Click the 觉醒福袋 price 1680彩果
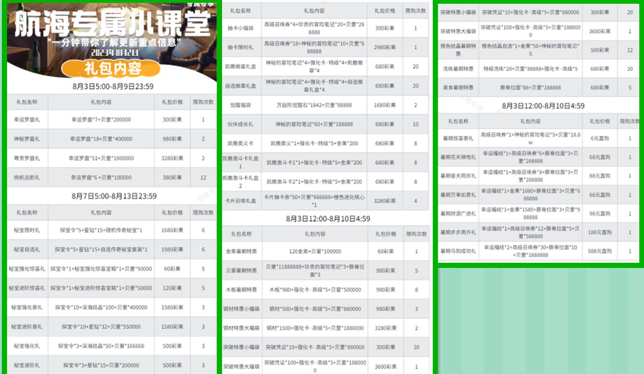The image size is (644, 374). pyautogui.click(x=385, y=105)
